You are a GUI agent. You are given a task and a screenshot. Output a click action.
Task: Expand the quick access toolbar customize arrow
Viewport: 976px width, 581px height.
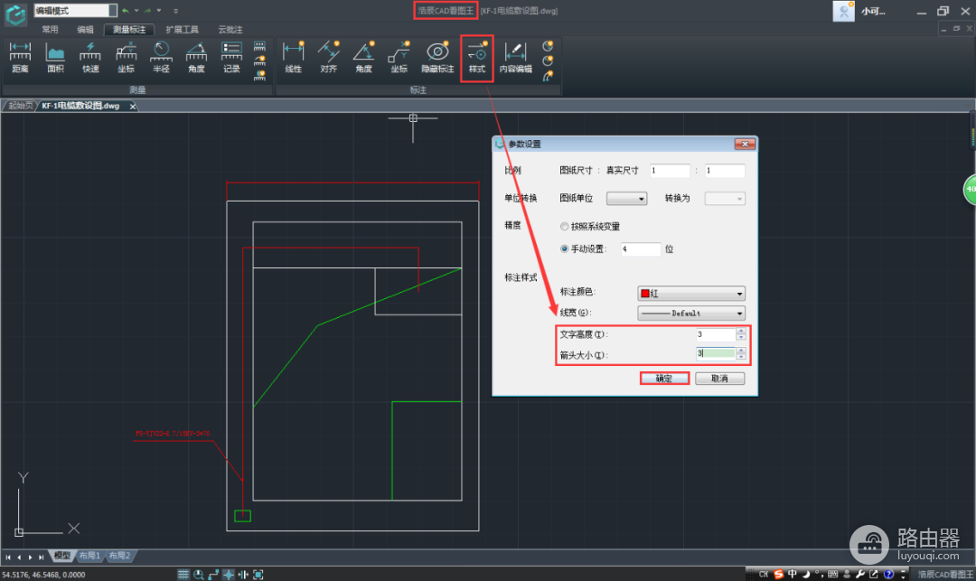[x=175, y=11]
